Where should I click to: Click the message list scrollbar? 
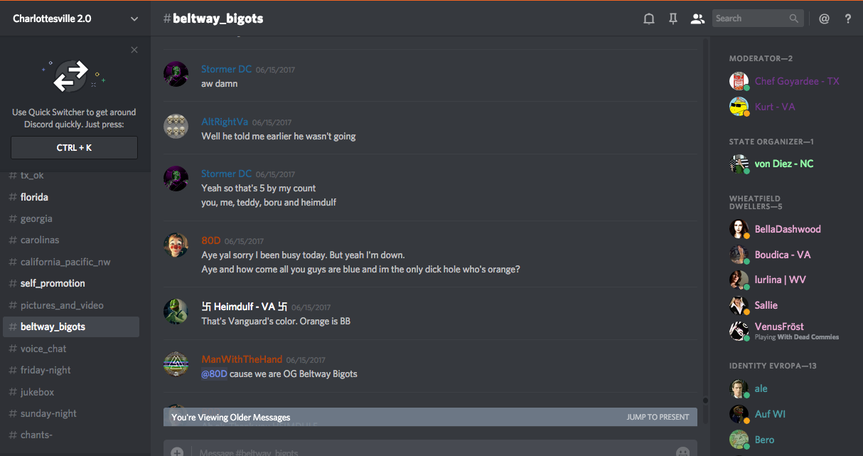705,213
